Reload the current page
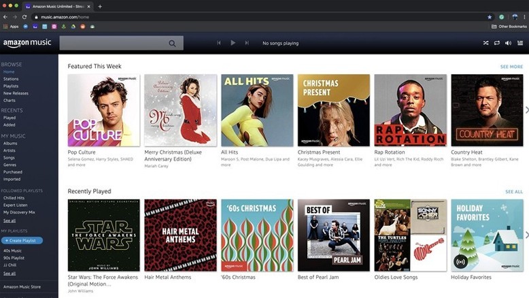 click(x=24, y=17)
